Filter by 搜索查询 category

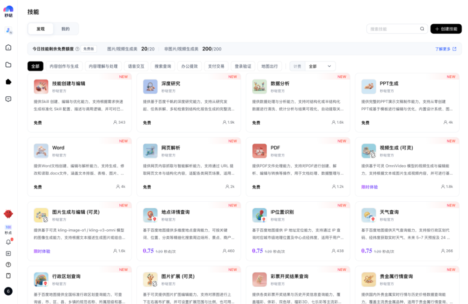coord(163,66)
